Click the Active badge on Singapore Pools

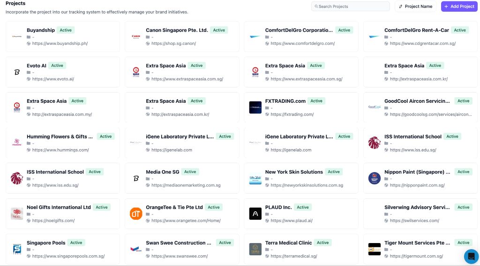pyautogui.click(x=76, y=243)
